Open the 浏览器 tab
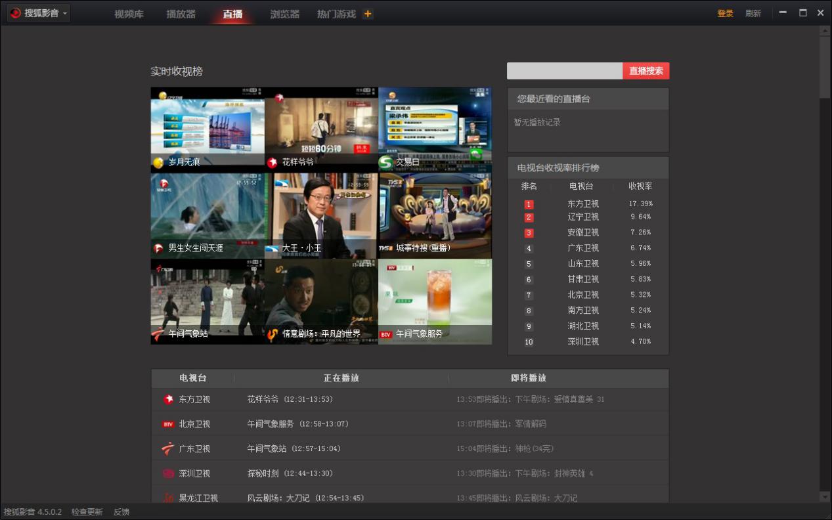Screen dimensions: 832x520 click(284, 14)
